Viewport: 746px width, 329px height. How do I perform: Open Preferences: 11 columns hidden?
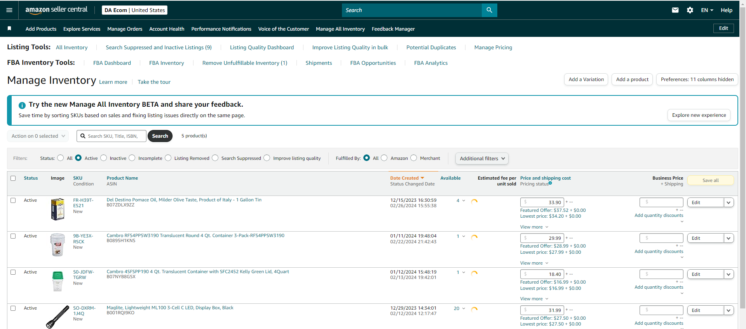[697, 79]
